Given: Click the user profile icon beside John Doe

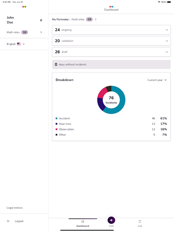Looking at the screenshot, I should tap(41, 20).
